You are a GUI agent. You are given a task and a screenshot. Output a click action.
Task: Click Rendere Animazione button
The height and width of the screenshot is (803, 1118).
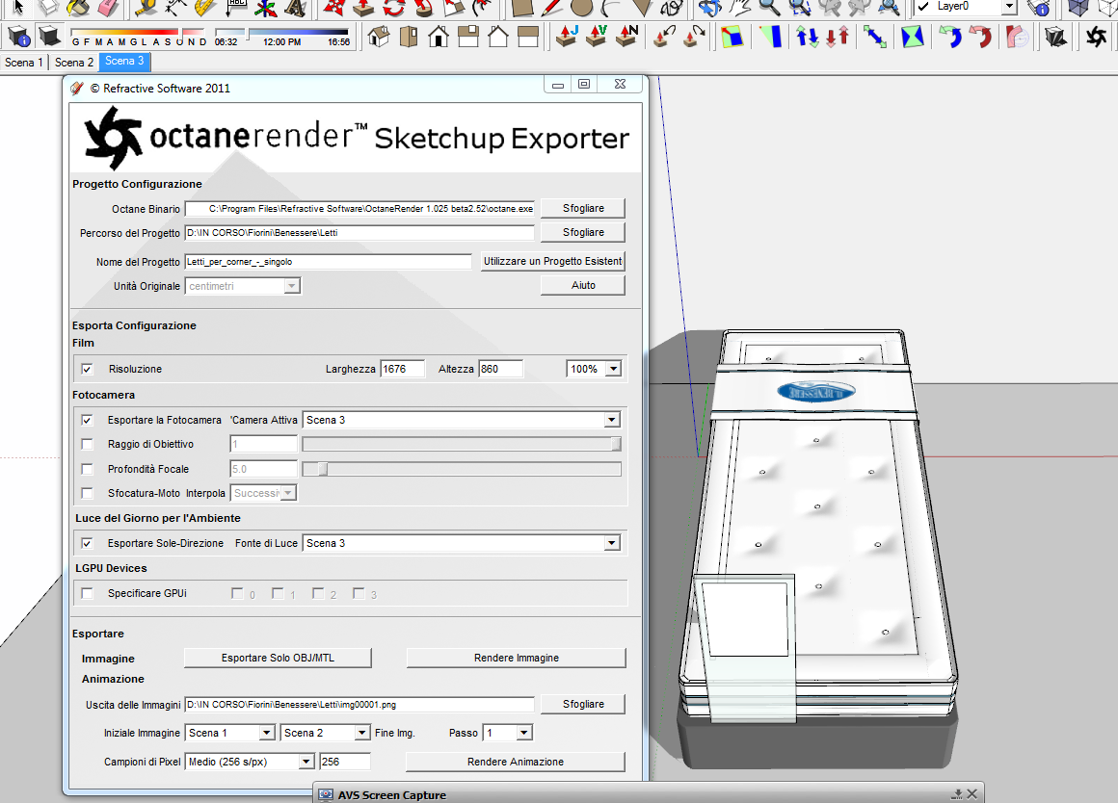point(516,762)
